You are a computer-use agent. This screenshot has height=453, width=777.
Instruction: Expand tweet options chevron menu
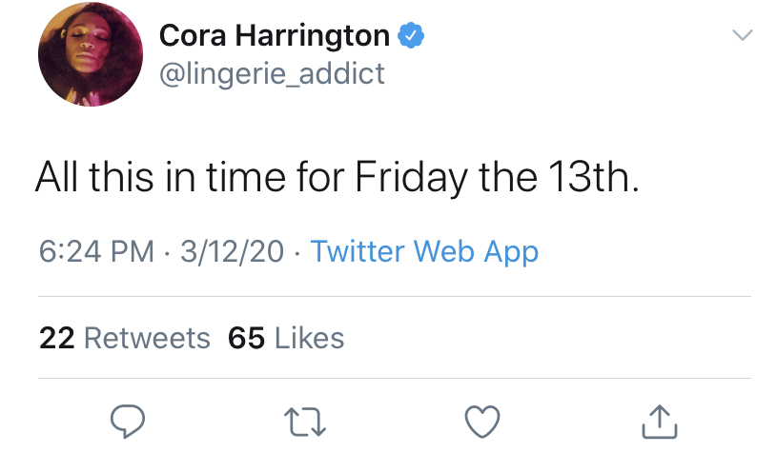coord(743,35)
